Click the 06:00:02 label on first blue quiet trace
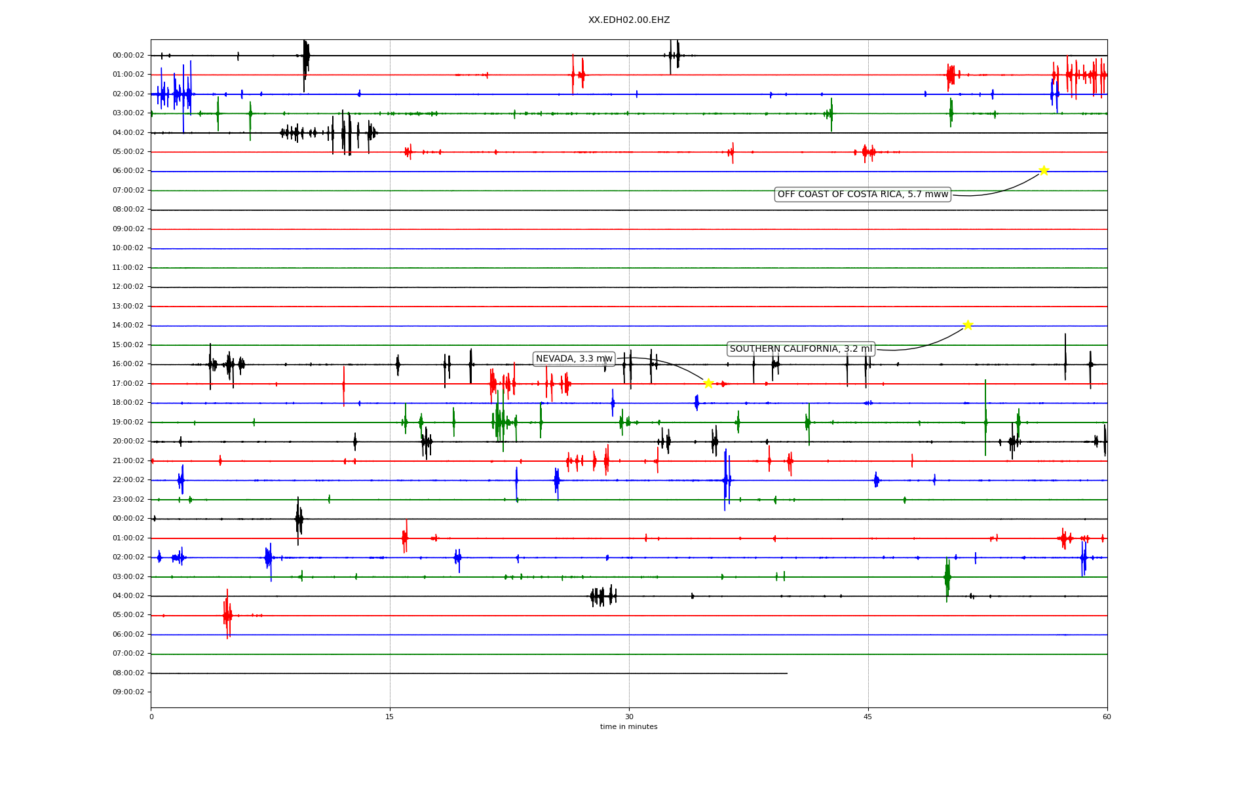This screenshot has width=1258, height=786. (128, 171)
